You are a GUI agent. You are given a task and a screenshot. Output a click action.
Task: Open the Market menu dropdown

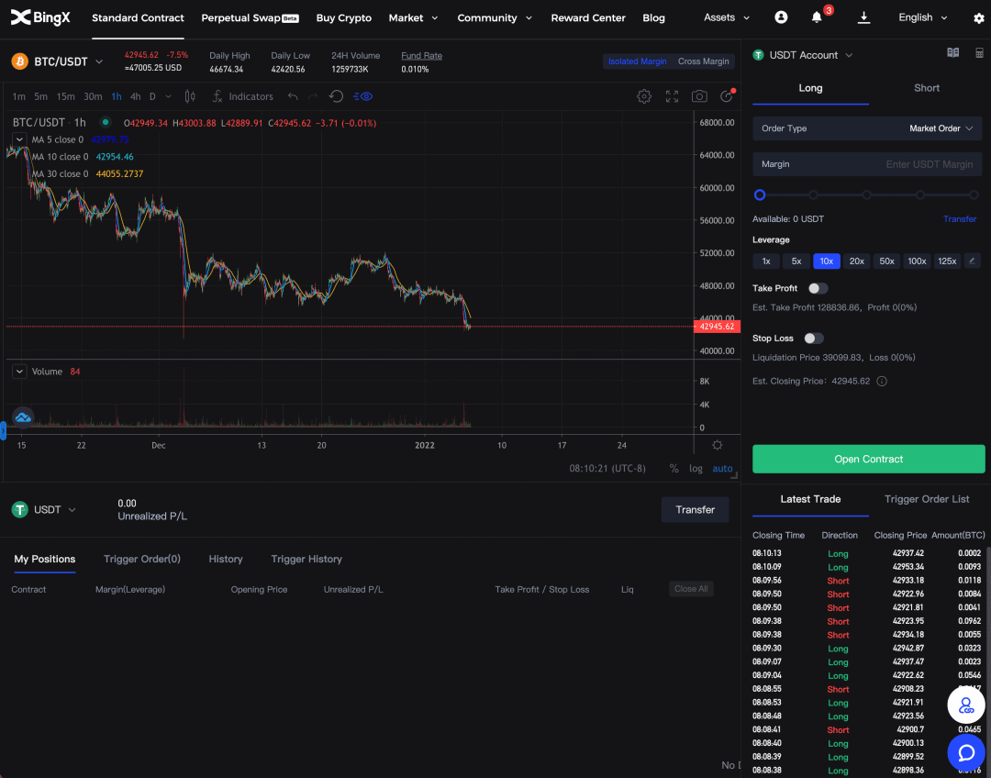pyautogui.click(x=413, y=17)
